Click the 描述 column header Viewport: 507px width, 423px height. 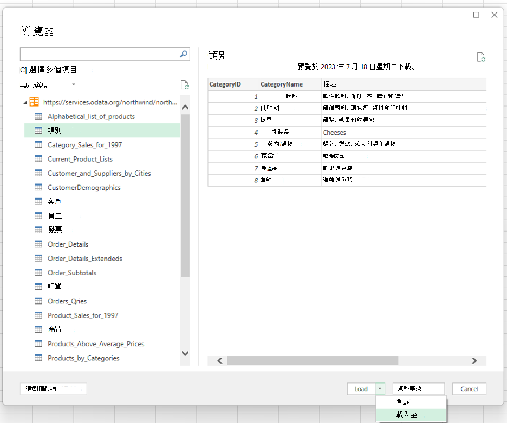point(404,84)
